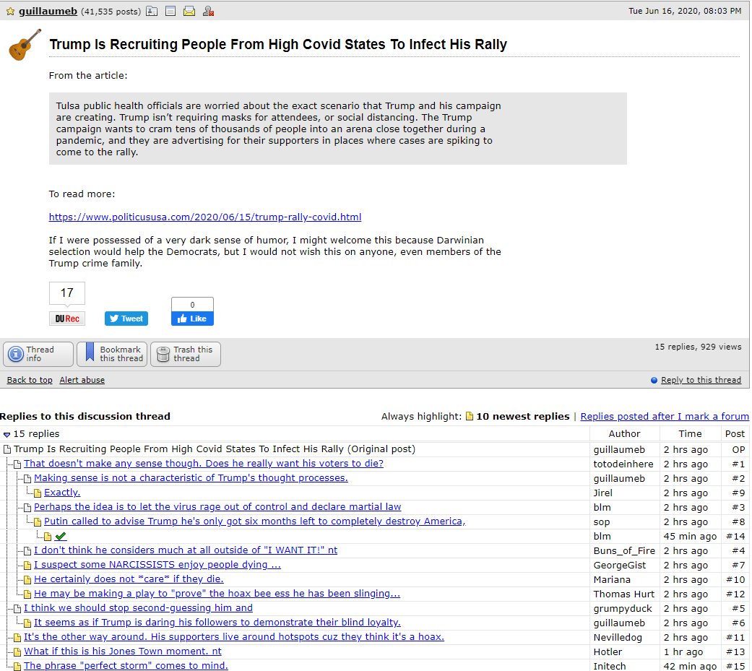Open reply 'It's the other way around'
Viewport: 752px width, 671px height.
(x=234, y=636)
